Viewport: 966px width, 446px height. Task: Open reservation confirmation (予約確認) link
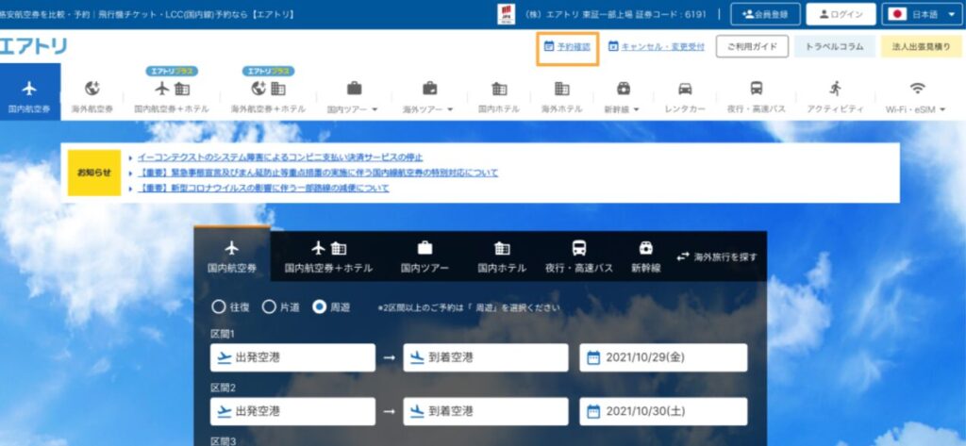click(567, 46)
